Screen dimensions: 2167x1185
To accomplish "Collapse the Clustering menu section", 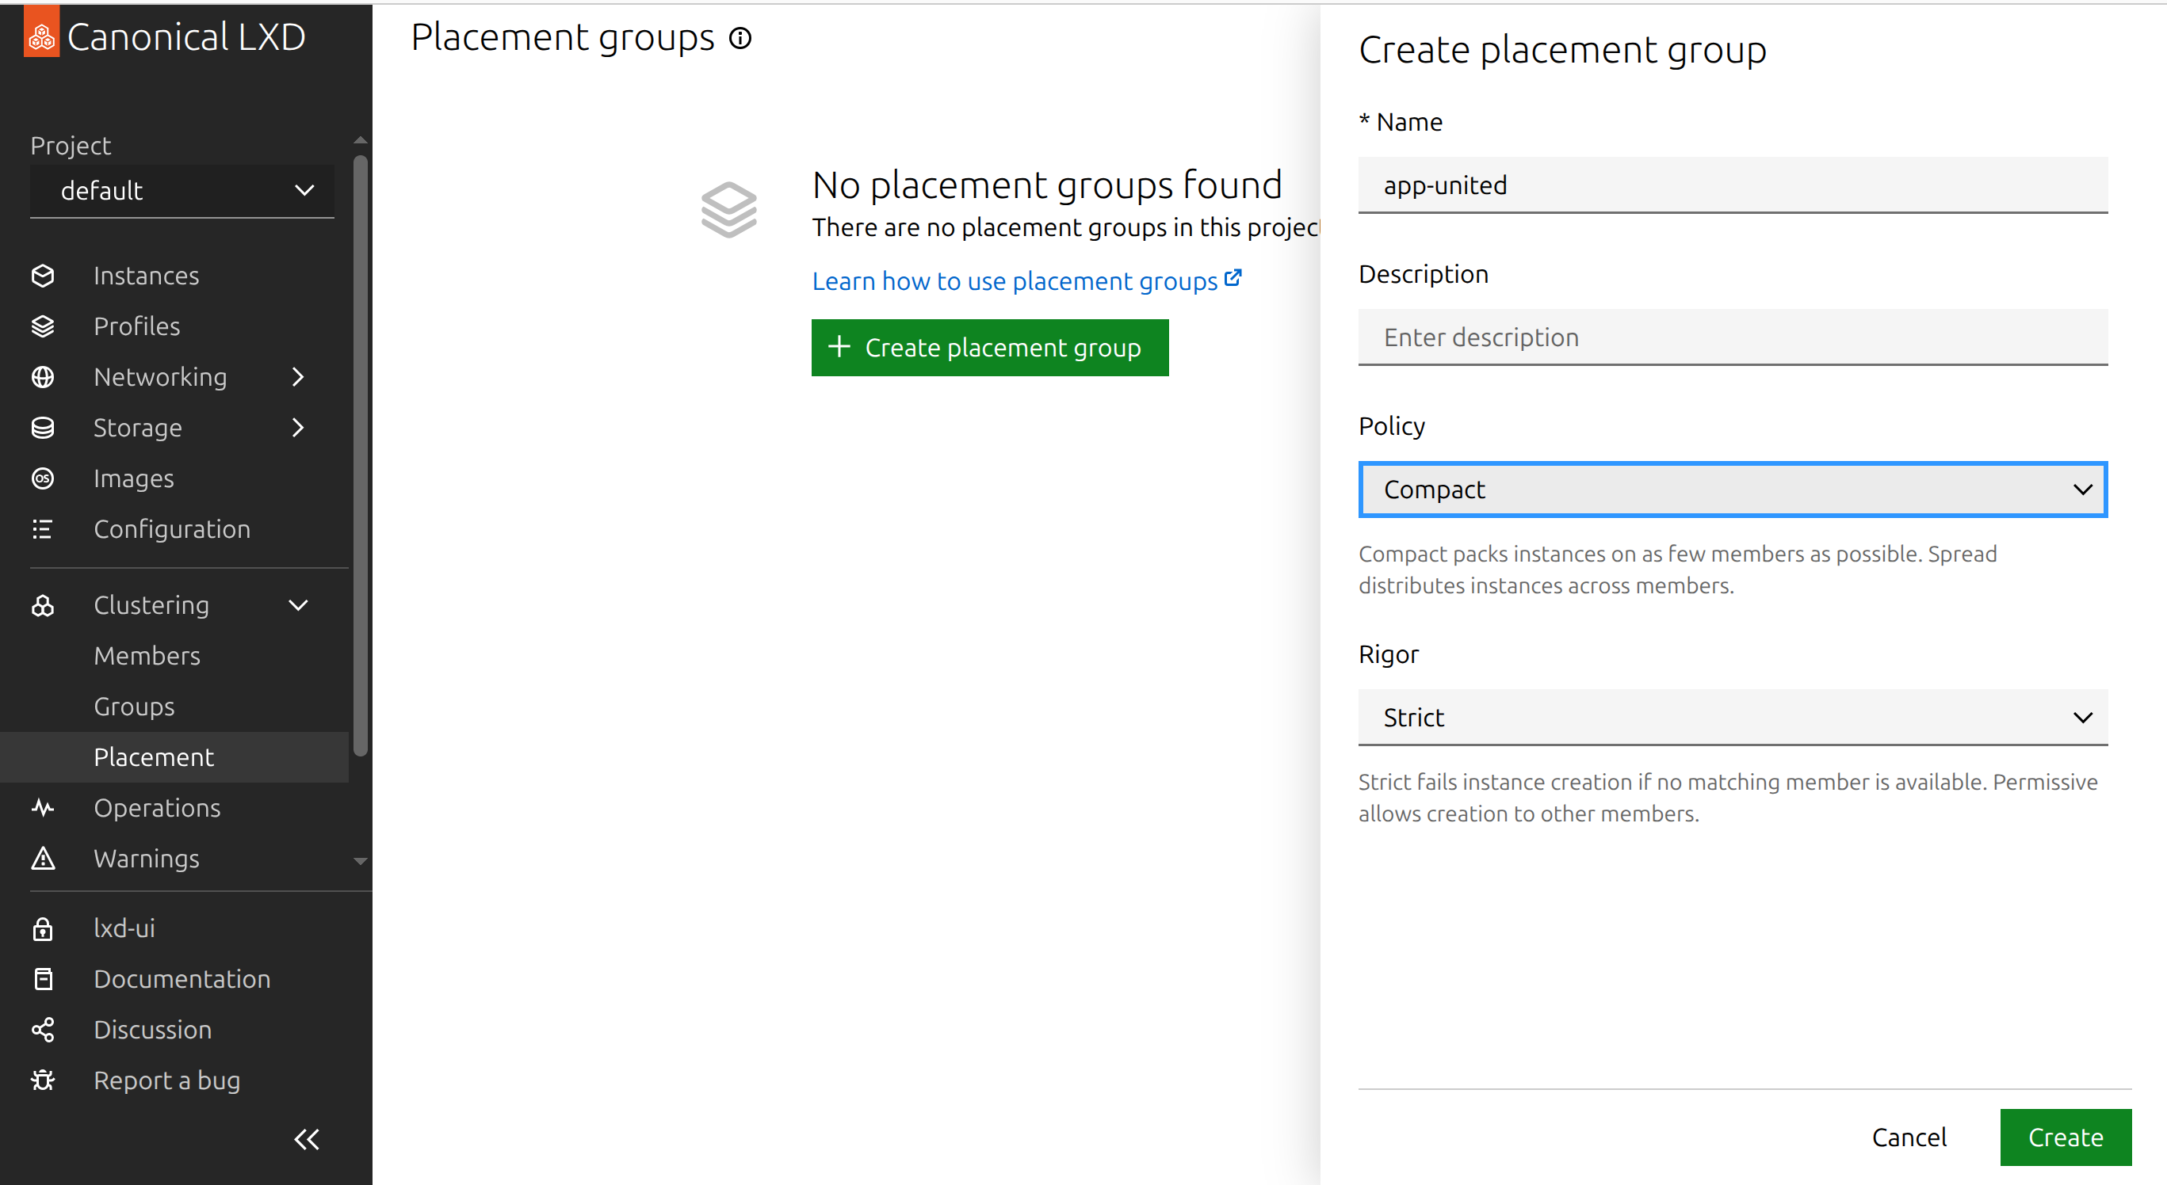I will coord(298,605).
